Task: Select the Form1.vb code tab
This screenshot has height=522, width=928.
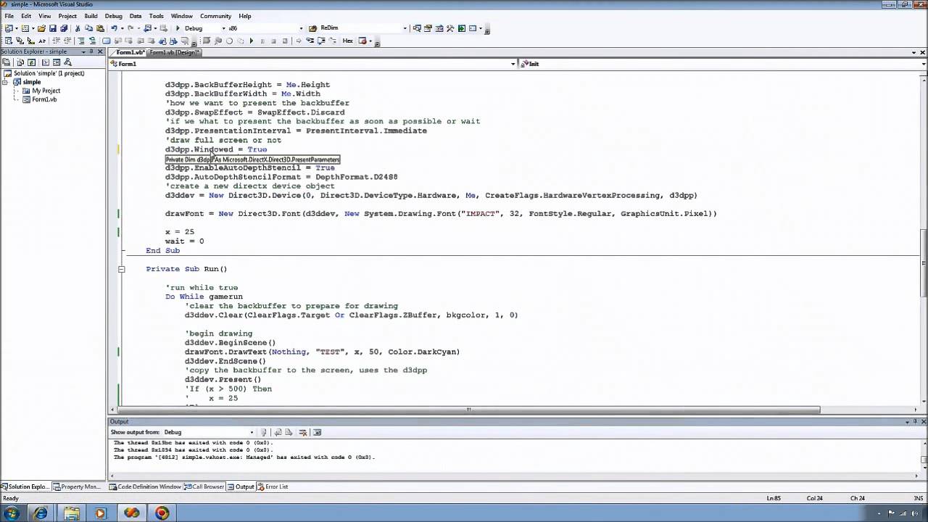Action: tap(130, 52)
